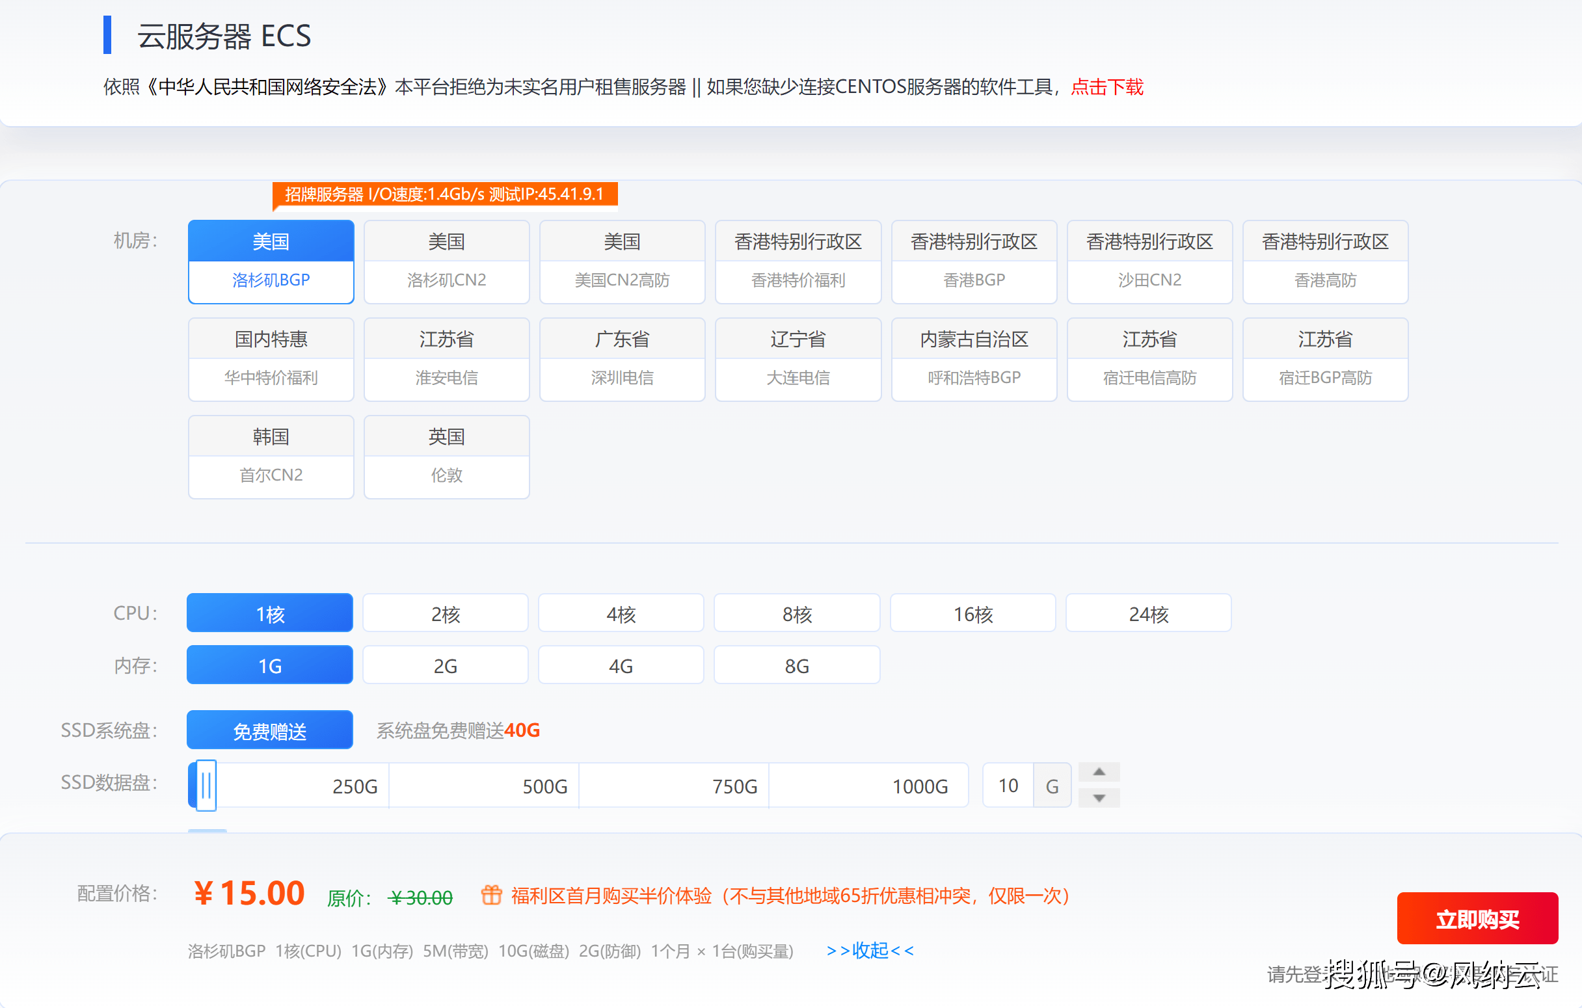Select the 香港特价福利 datacenter
Viewport: 1582px width, 1008px height.
798,261
